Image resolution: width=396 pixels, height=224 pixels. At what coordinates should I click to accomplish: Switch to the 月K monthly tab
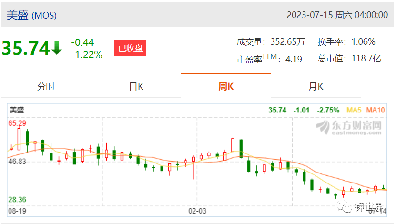click(315, 86)
